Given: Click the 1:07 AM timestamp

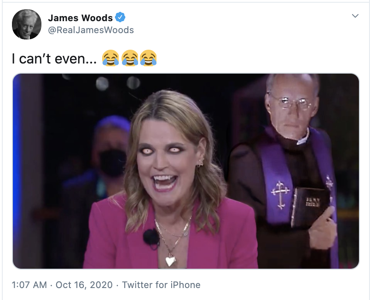Looking at the screenshot, I should pyautogui.click(x=29, y=285).
